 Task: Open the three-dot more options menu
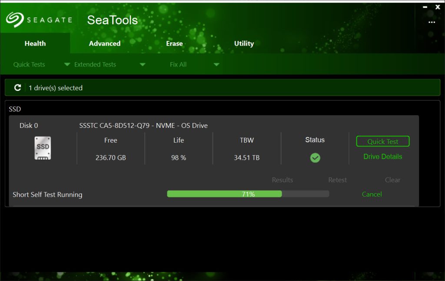click(432, 22)
